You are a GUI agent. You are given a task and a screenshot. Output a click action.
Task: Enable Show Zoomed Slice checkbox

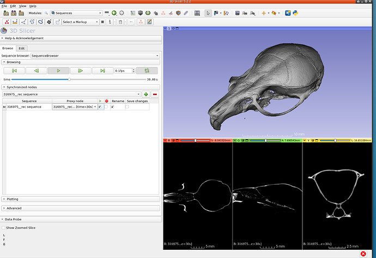click(4, 228)
